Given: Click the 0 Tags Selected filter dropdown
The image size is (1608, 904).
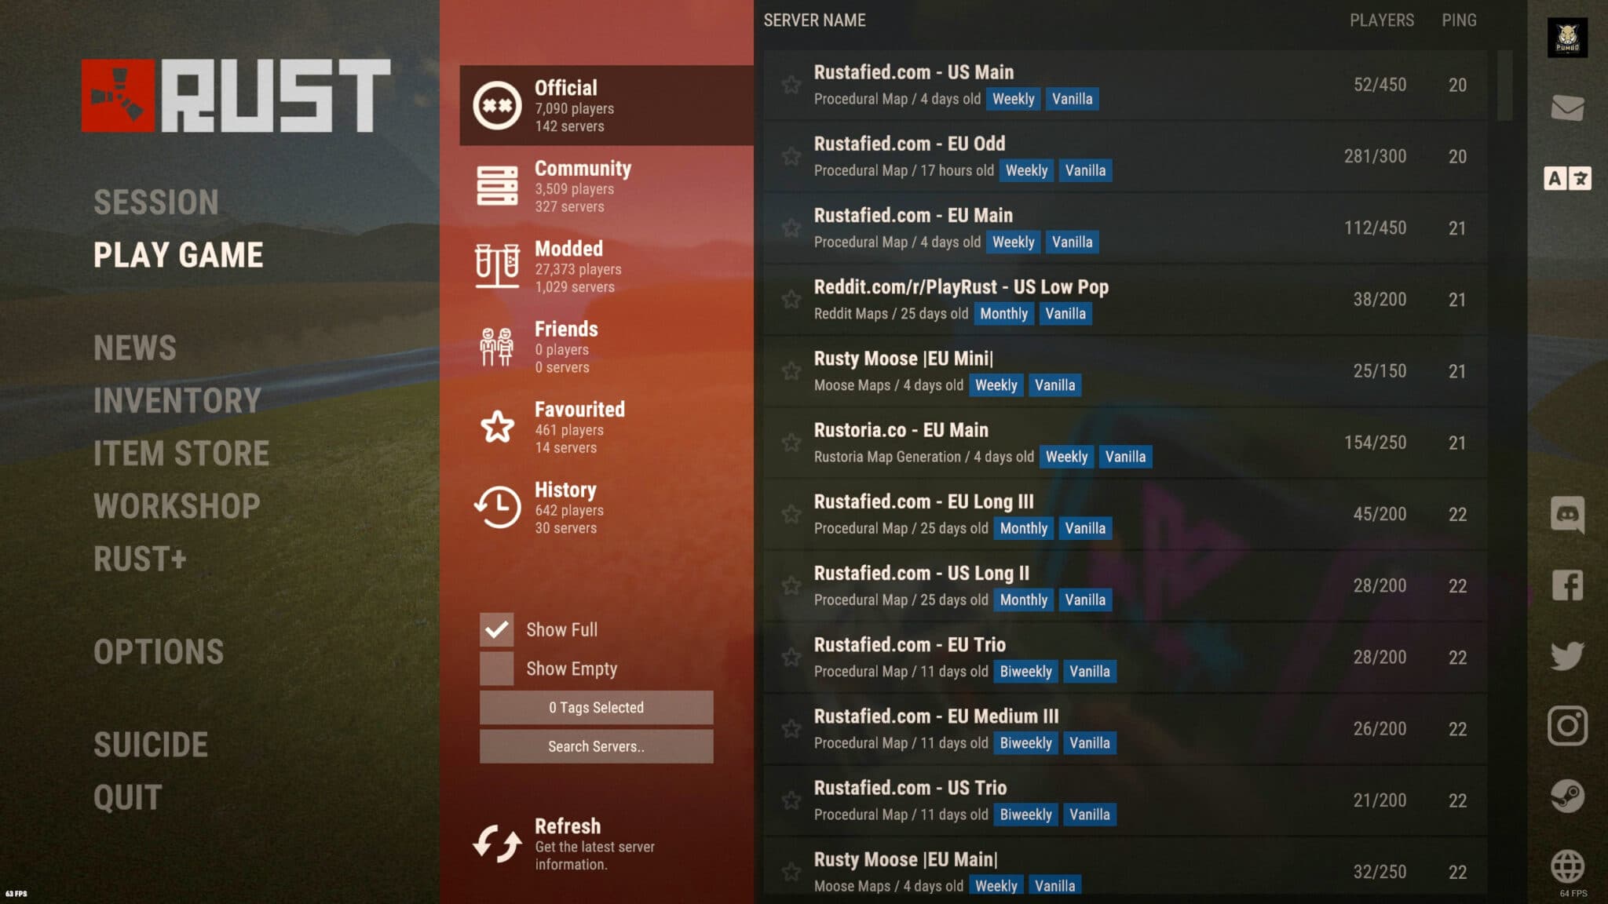Looking at the screenshot, I should pyautogui.click(x=594, y=706).
